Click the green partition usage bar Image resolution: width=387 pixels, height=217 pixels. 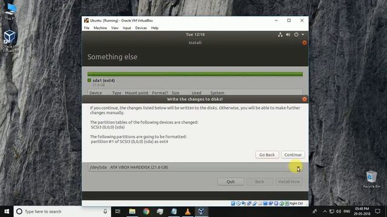(x=195, y=74)
